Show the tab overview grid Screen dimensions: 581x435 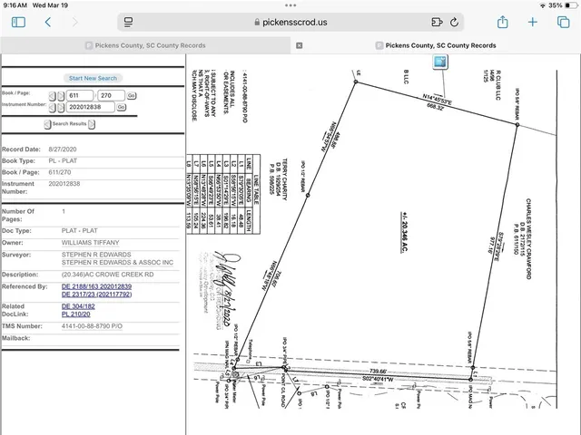coord(563,22)
